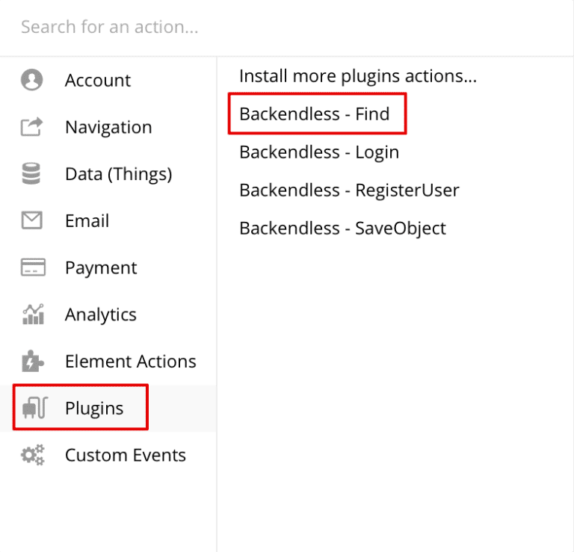Viewport: 574px width, 552px height.
Task: Select the Backendless - RegisterUser action
Action: coord(349,190)
